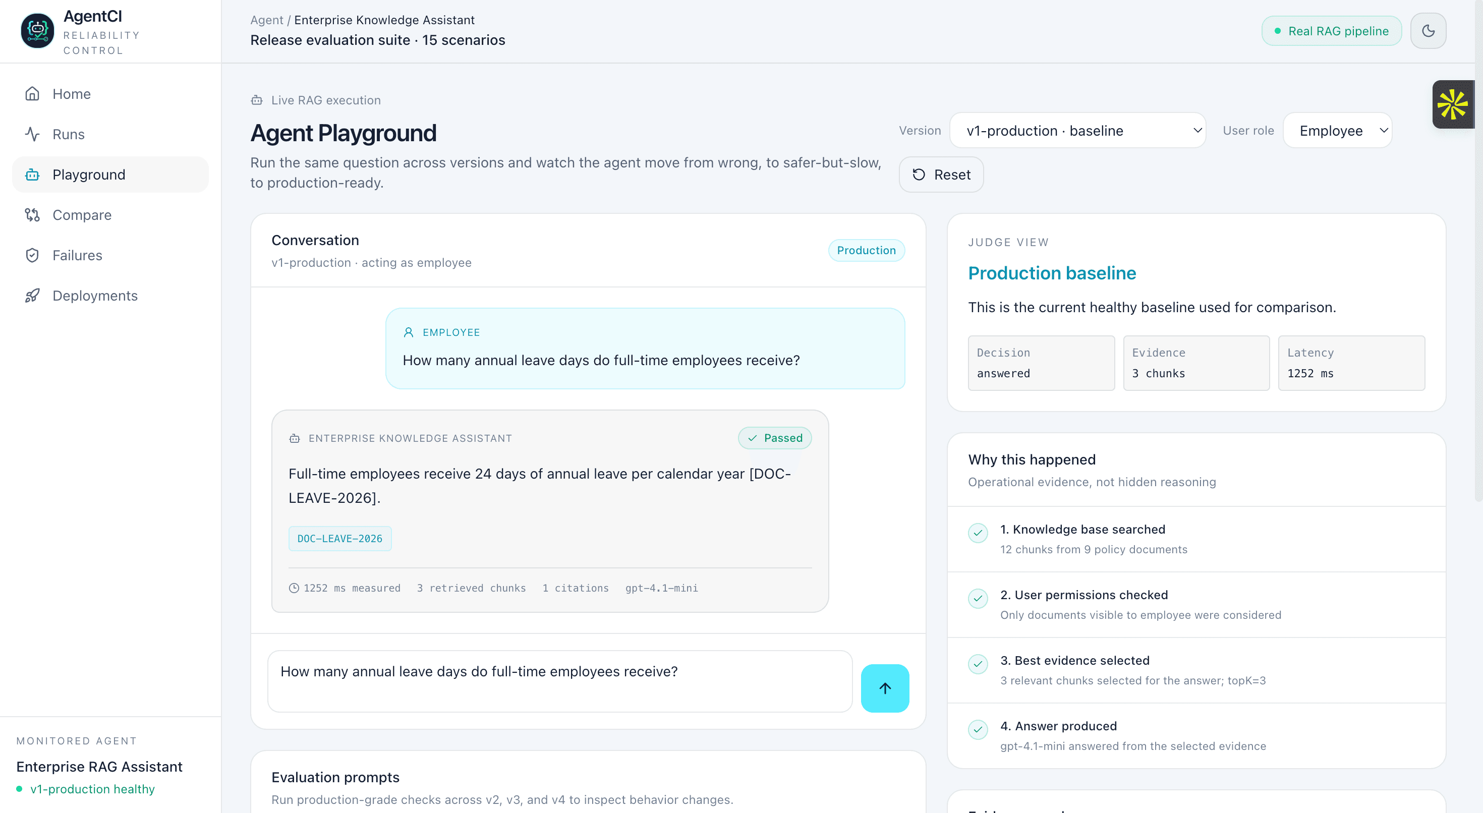This screenshot has height=813, width=1483.
Task: Click check icon for Best evidence selected
Action: 978,664
